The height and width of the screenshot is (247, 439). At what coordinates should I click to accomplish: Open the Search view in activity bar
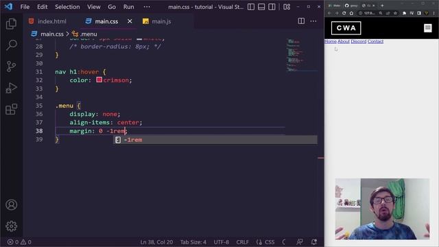pyautogui.click(x=11, y=45)
